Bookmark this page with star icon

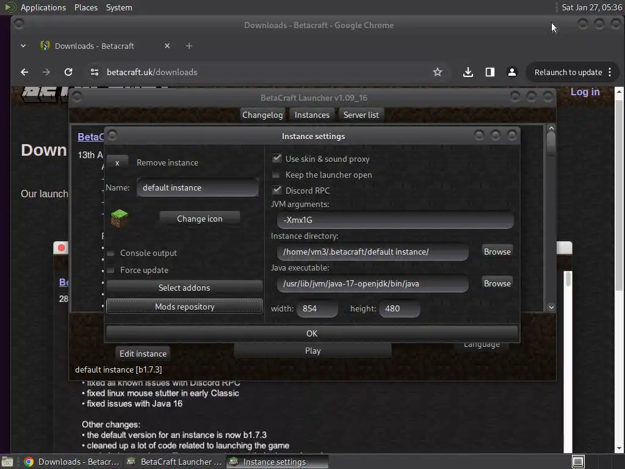(437, 72)
